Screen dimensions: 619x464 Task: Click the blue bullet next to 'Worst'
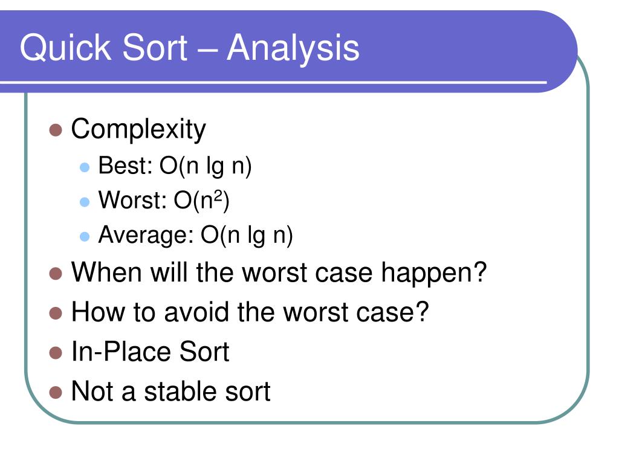(85, 202)
